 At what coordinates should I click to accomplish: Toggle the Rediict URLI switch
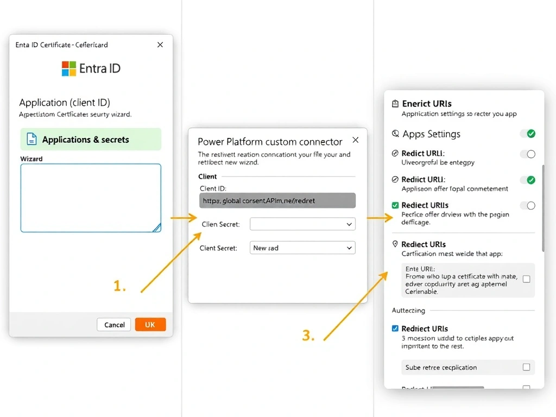(x=528, y=180)
